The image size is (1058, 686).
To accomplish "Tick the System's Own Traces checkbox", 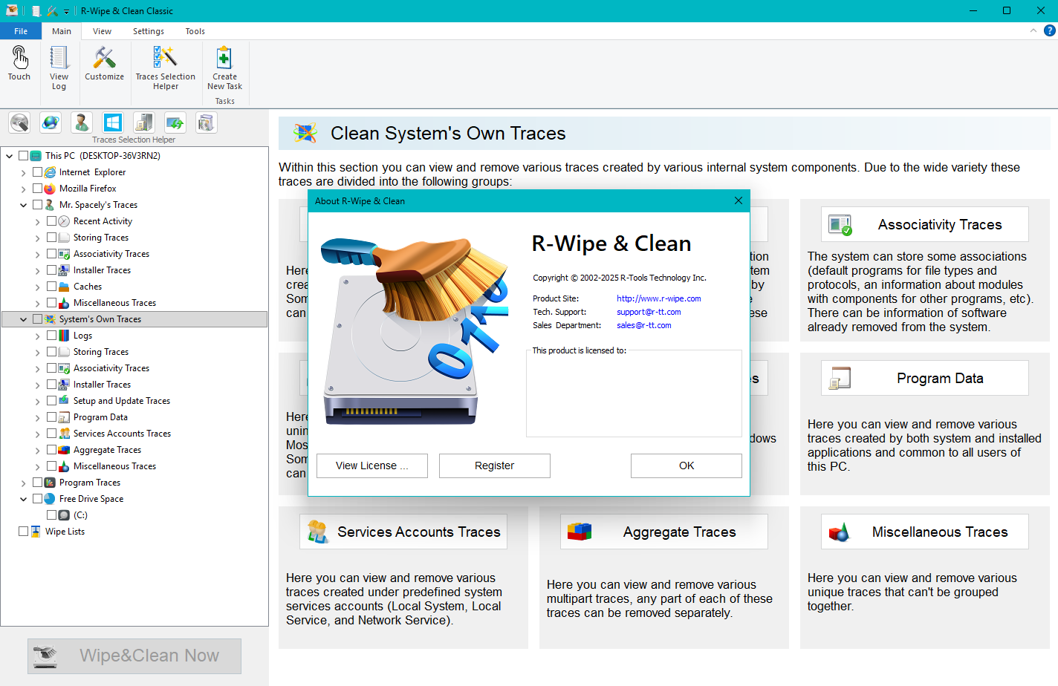I will tap(37, 319).
